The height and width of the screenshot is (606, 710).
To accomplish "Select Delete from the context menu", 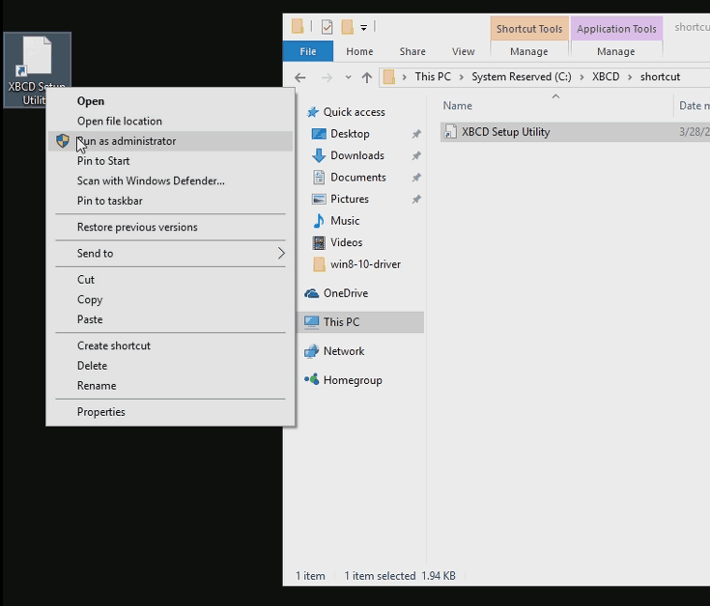I will coord(170,366).
